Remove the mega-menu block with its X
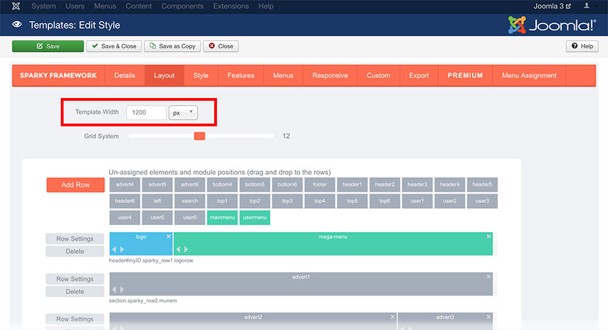 click(488, 236)
